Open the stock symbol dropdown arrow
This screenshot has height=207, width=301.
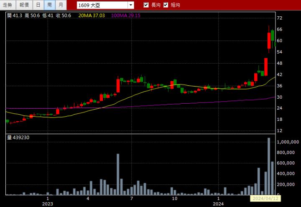[130, 5]
